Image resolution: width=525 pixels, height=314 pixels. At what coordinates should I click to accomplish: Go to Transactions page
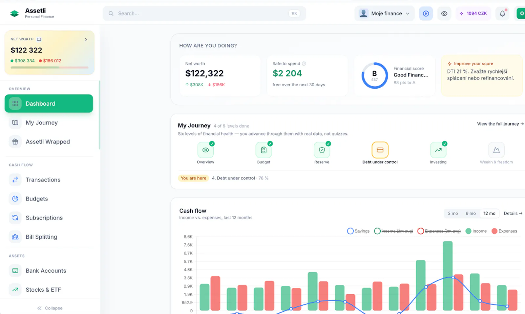[x=49, y=180]
